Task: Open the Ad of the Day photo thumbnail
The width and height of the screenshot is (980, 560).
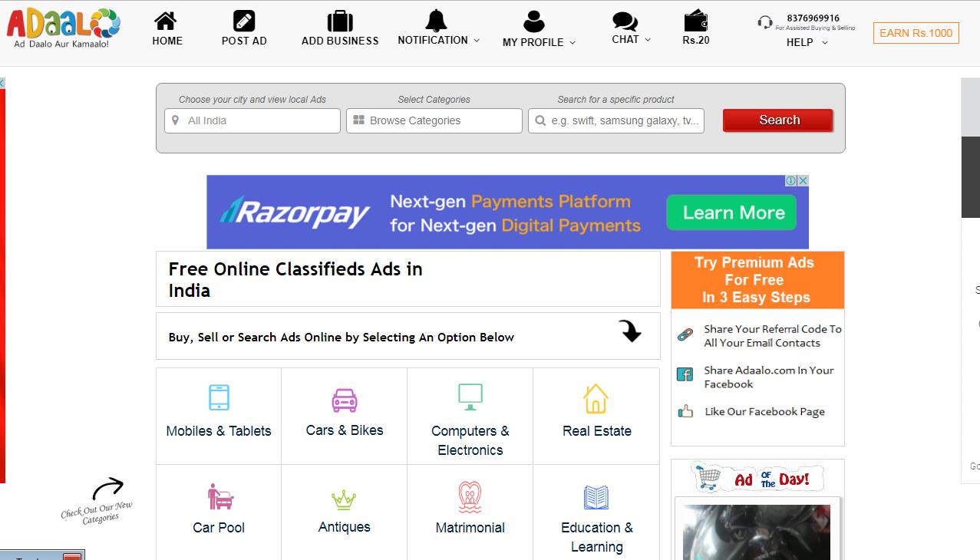Action: pyautogui.click(x=757, y=532)
